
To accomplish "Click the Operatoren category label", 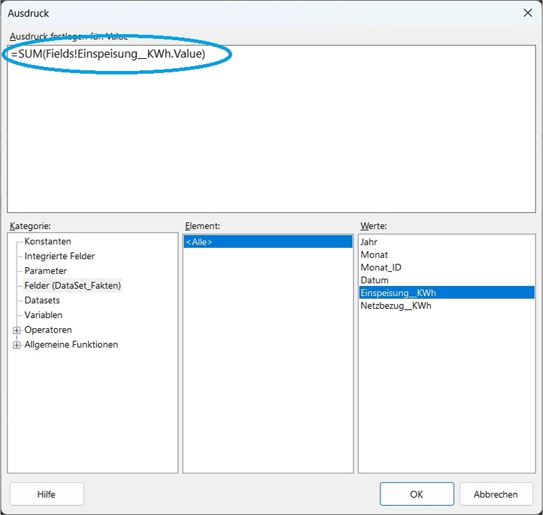I will coord(48,329).
